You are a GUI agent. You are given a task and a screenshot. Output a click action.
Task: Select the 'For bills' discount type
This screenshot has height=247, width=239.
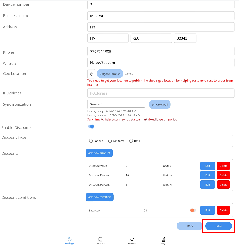pyautogui.click(x=91, y=141)
